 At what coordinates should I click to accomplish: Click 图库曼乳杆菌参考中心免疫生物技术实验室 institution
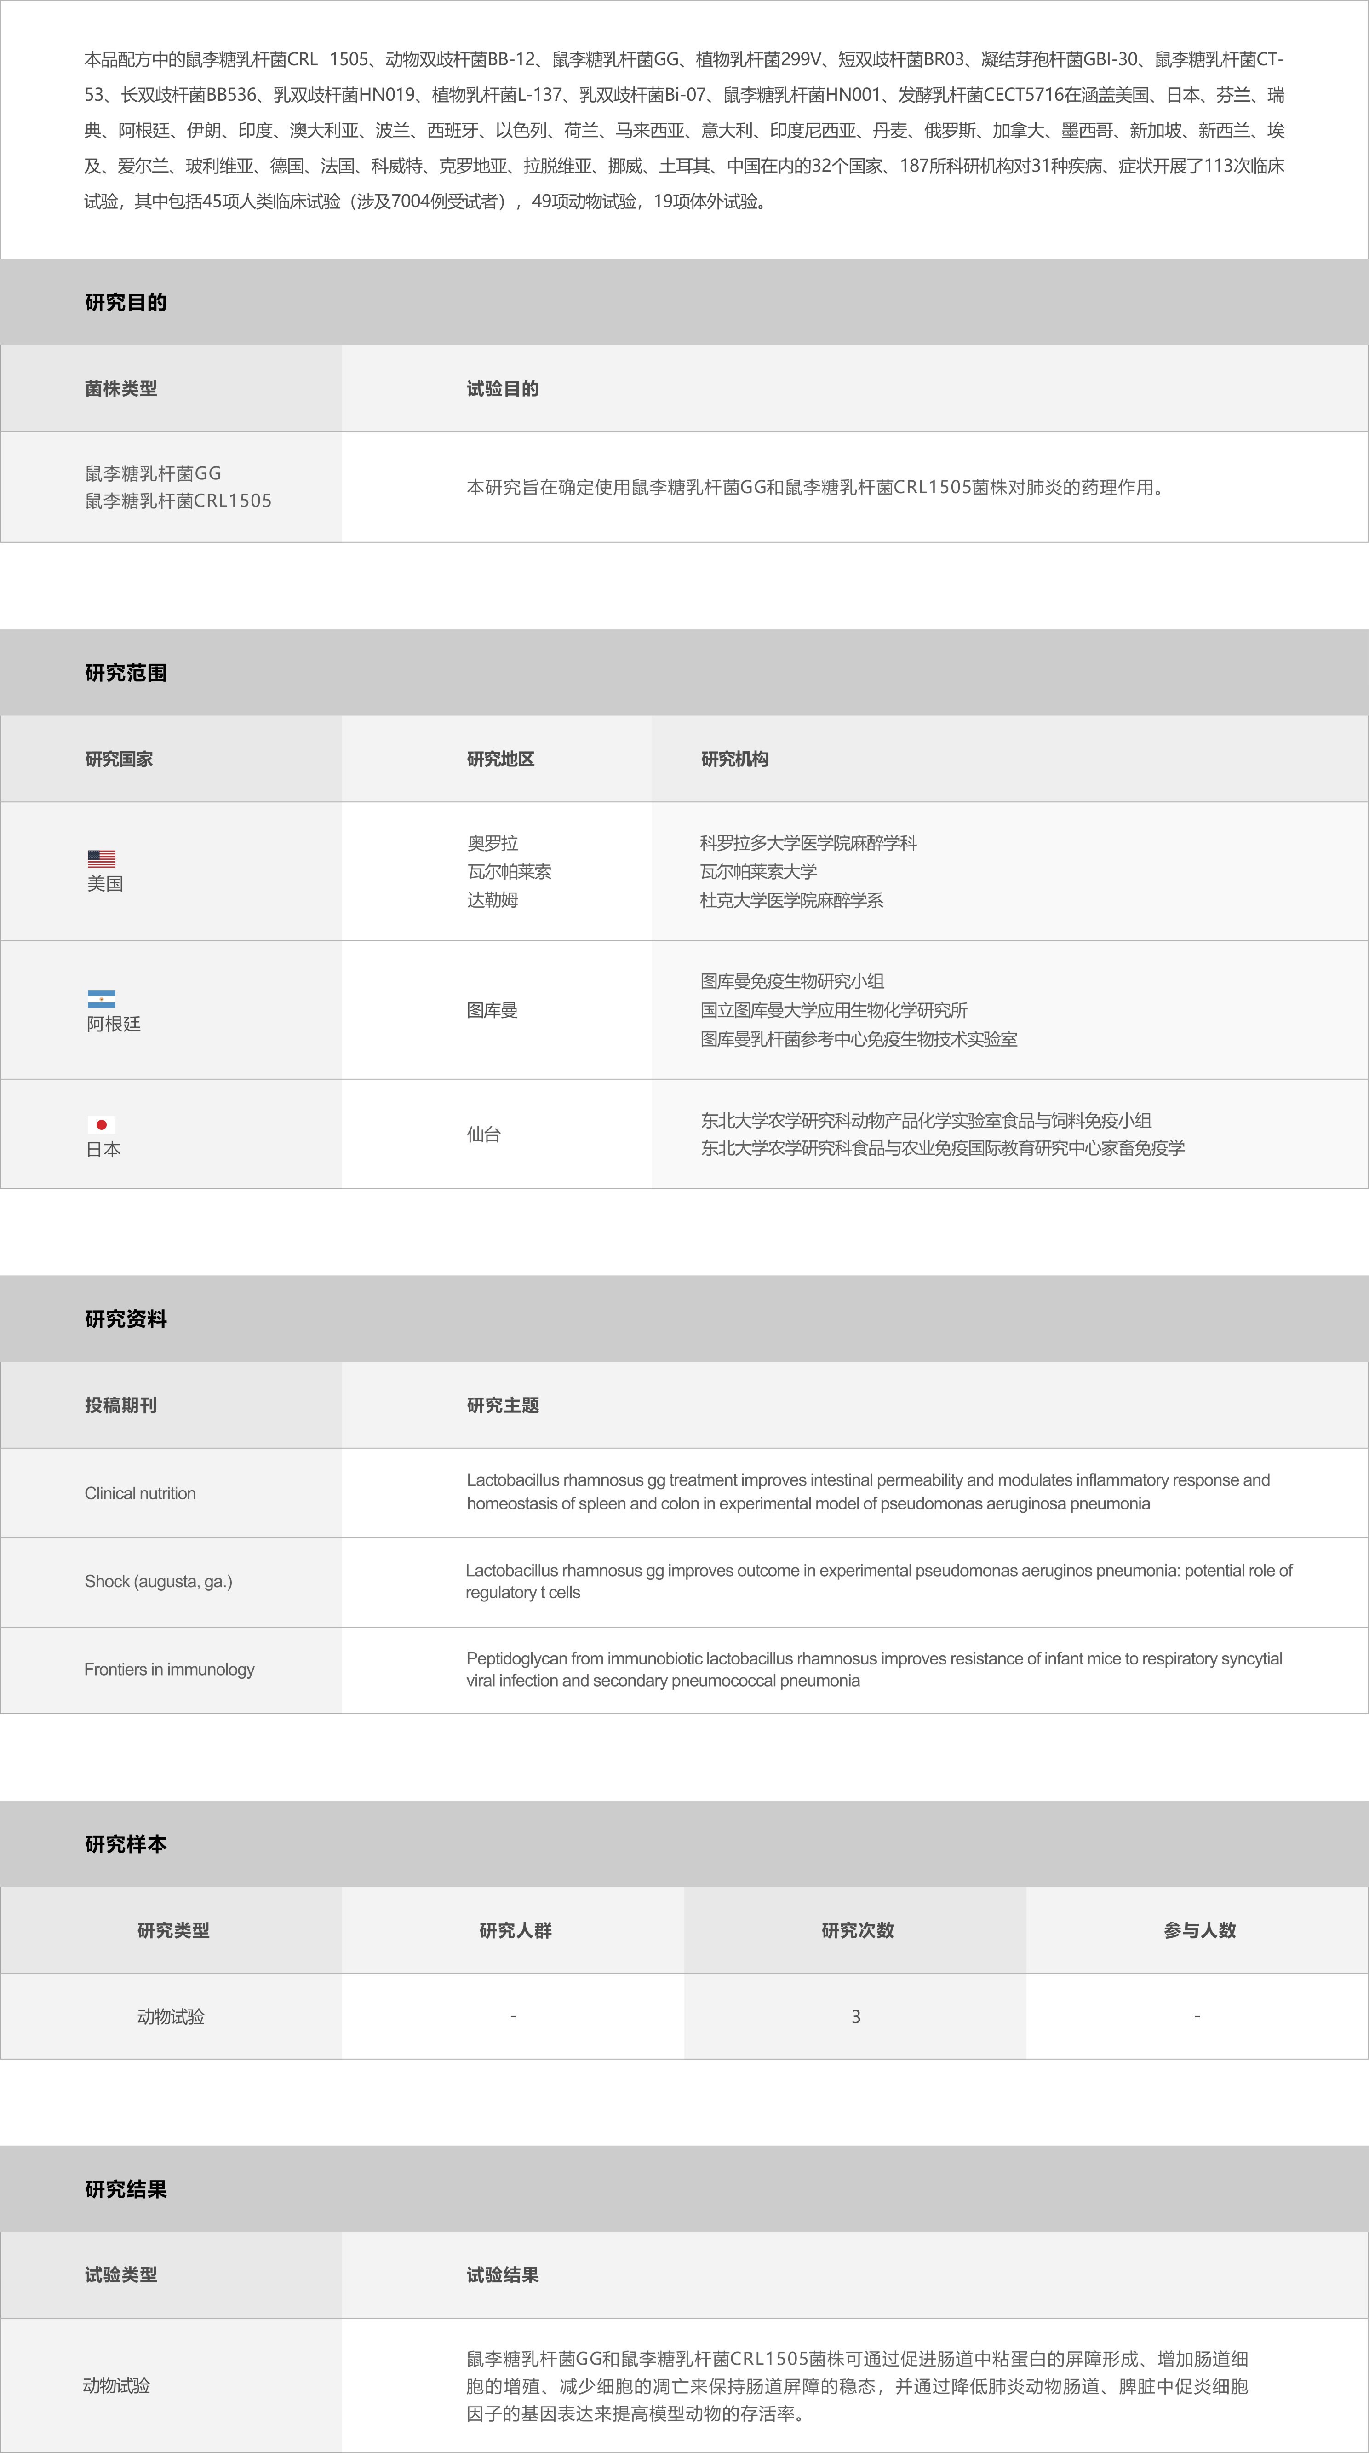[859, 1039]
